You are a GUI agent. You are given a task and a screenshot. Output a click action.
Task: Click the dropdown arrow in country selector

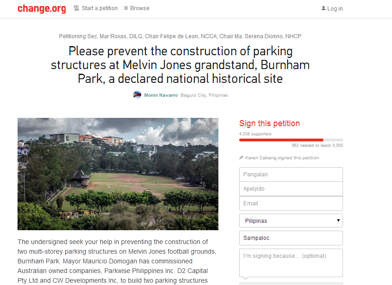(338, 221)
